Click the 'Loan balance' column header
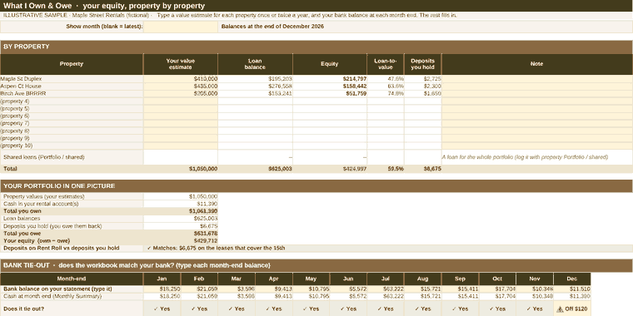This screenshot has width=633, height=316. click(255, 64)
